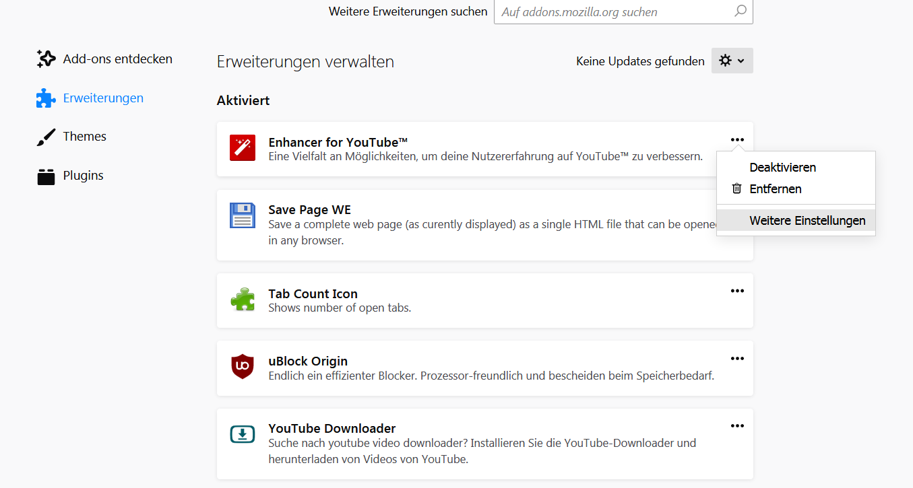The image size is (913, 488).
Task: Open the Tab Count Icon three-dot menu
Action: 737,291
